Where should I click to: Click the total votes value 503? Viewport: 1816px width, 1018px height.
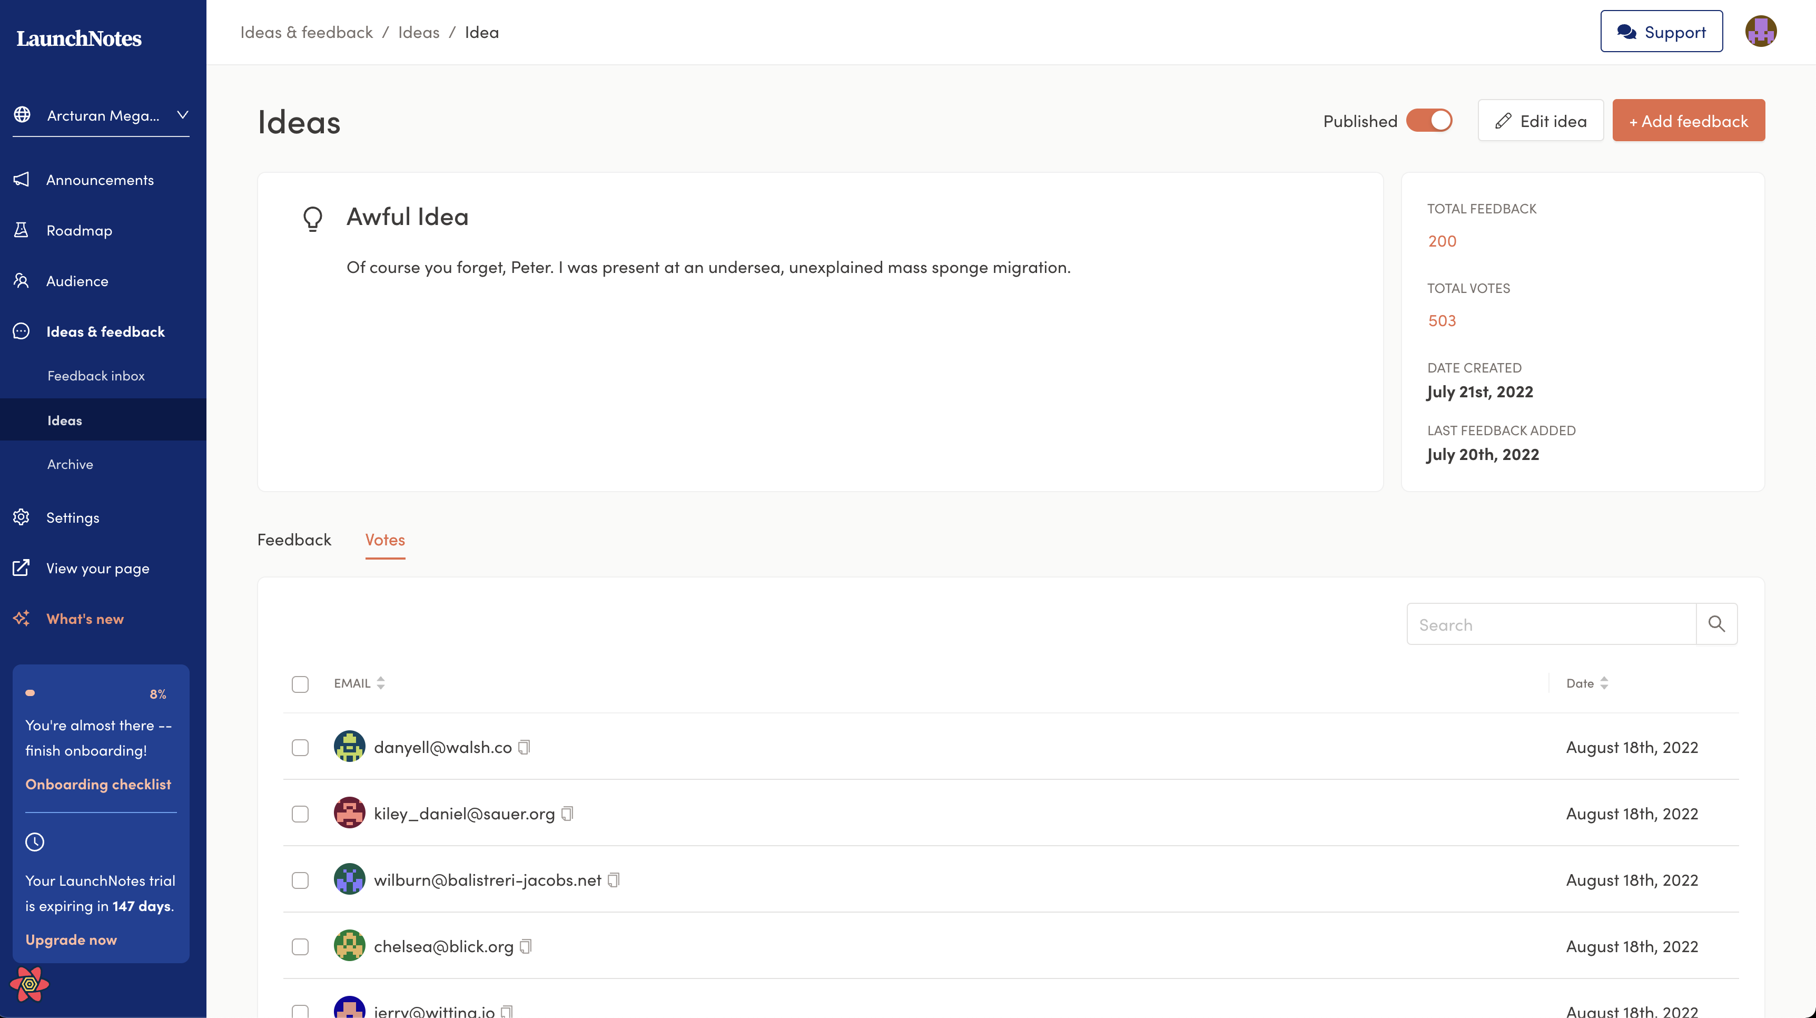[x=1442, y=320]
